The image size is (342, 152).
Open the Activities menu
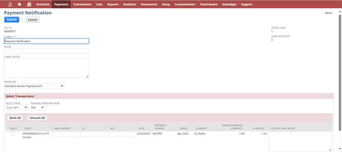coord(43,4)
